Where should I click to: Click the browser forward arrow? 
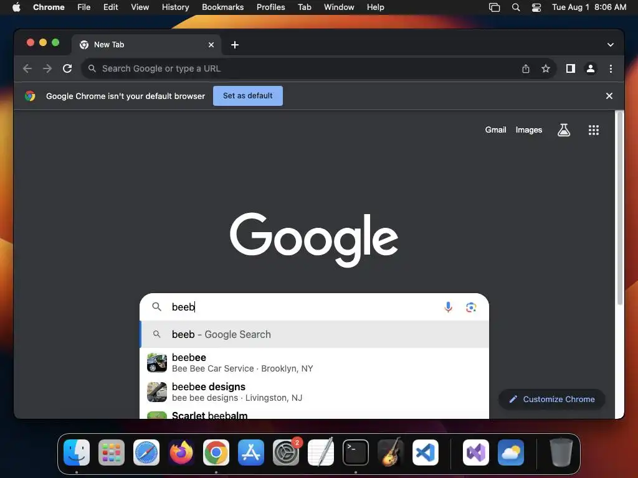pos(47,68)
